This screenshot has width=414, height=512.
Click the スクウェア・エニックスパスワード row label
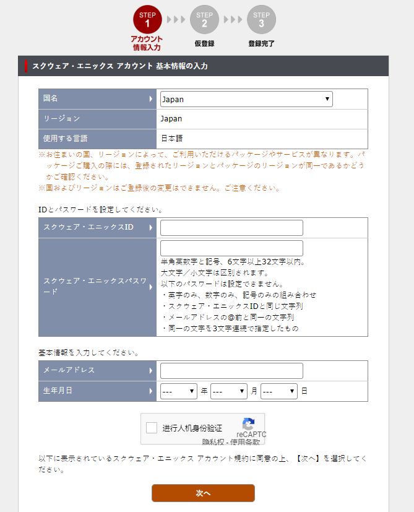95,286
